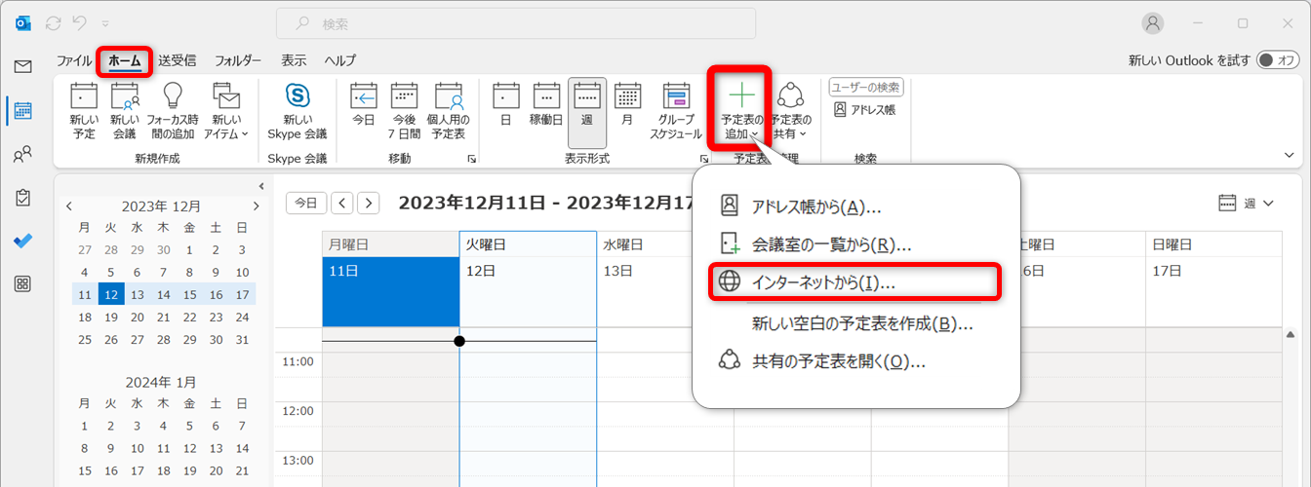Open the To Do checkmark icon in sidebar
Viewport: 1311px width, 487px height.
pos(22,240)
